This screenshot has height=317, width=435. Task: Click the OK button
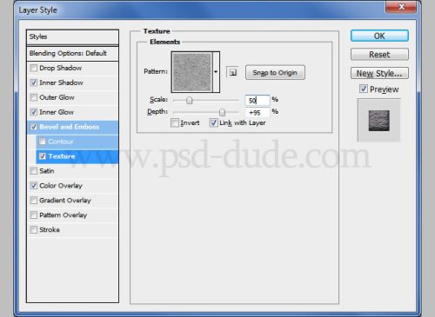[x=379, y=36]
